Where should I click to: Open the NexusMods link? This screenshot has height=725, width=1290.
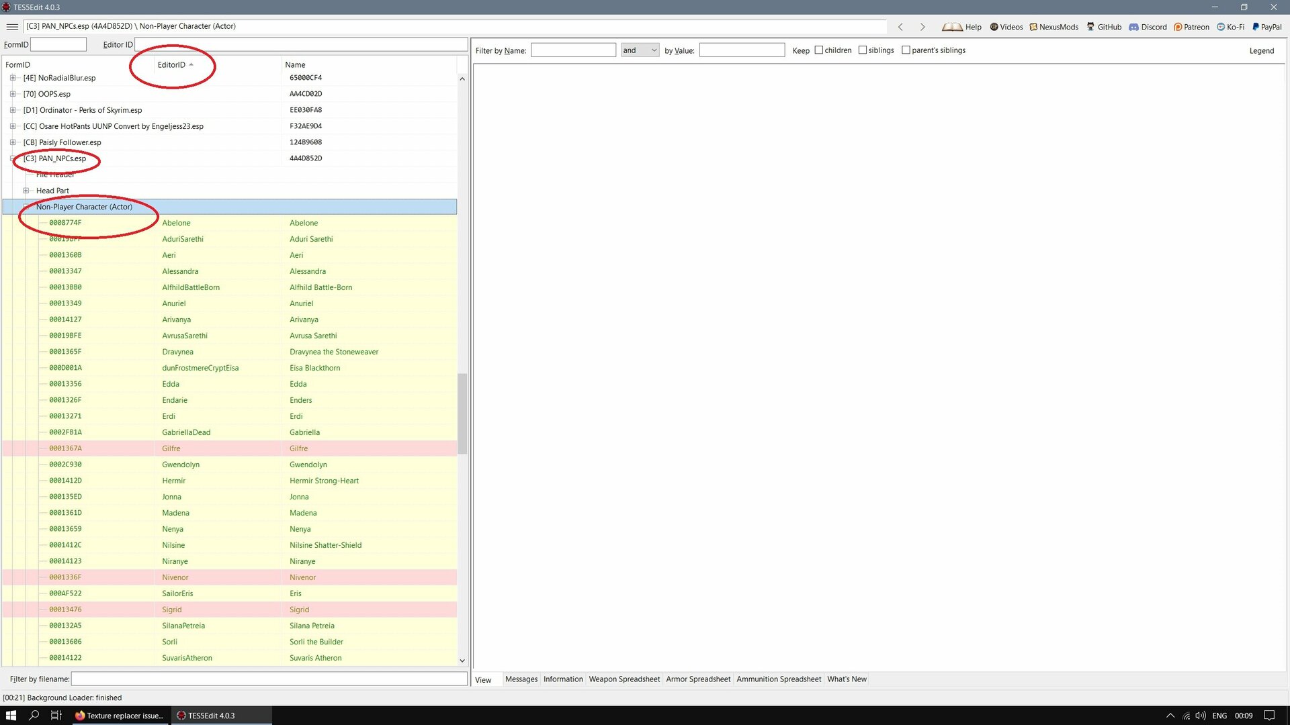[x=1053, y=27]
